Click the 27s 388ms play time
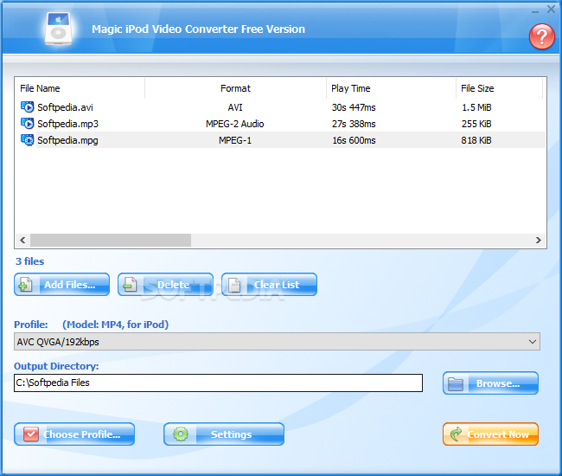This screenshot has height=476, width=562. pos(354,124)
